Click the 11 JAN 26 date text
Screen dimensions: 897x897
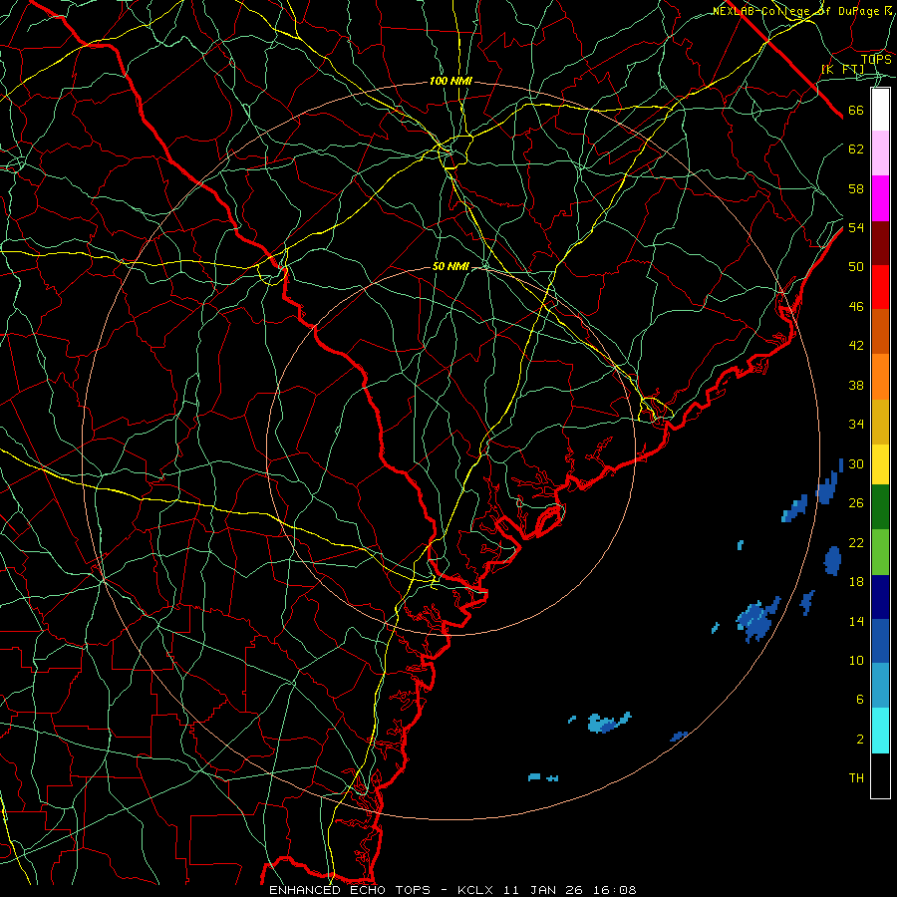pos(543,890)
